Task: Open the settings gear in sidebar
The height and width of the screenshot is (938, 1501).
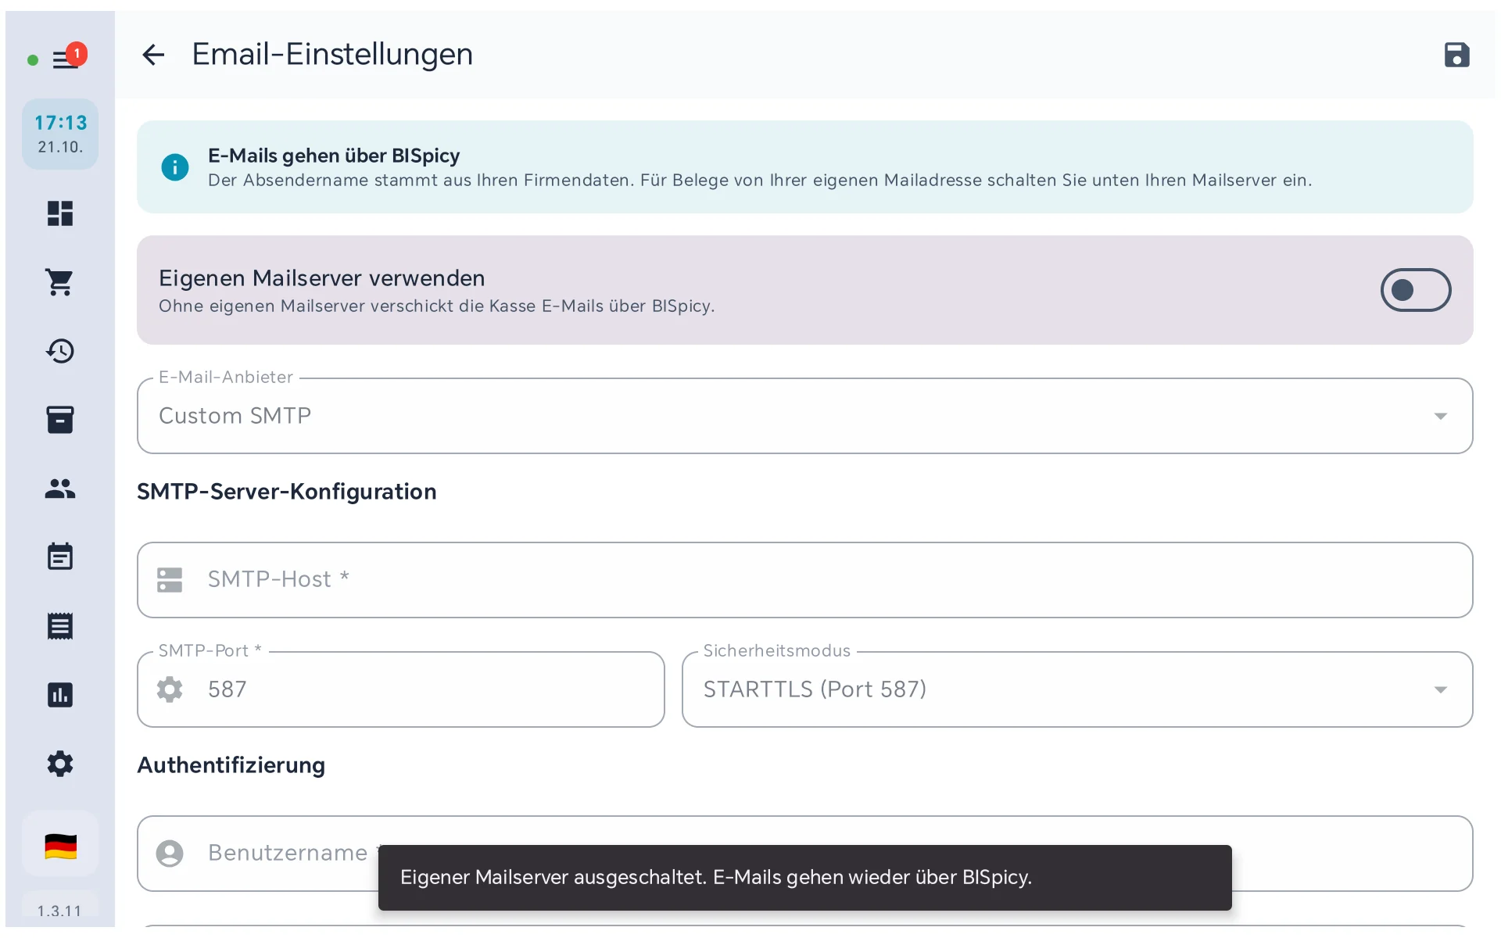Action: (60, 764)
